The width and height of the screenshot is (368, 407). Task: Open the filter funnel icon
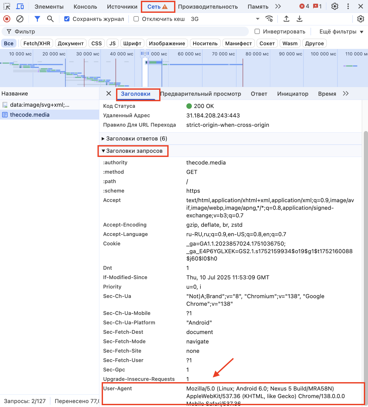click(37, 19)
